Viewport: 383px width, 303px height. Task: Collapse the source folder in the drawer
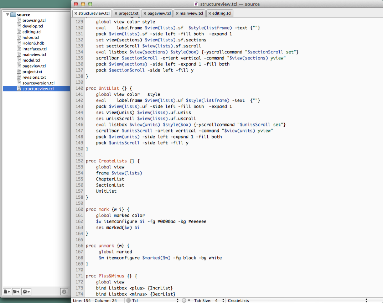[x=8, y=15]
